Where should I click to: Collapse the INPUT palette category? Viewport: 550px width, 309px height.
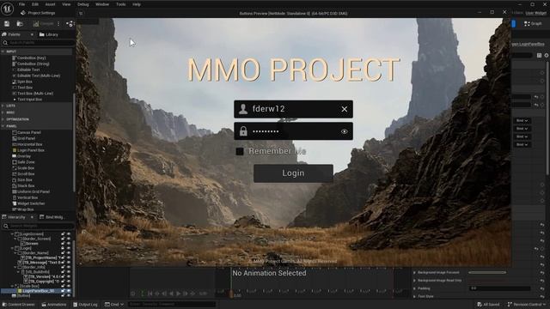click(x=3, y=51)
